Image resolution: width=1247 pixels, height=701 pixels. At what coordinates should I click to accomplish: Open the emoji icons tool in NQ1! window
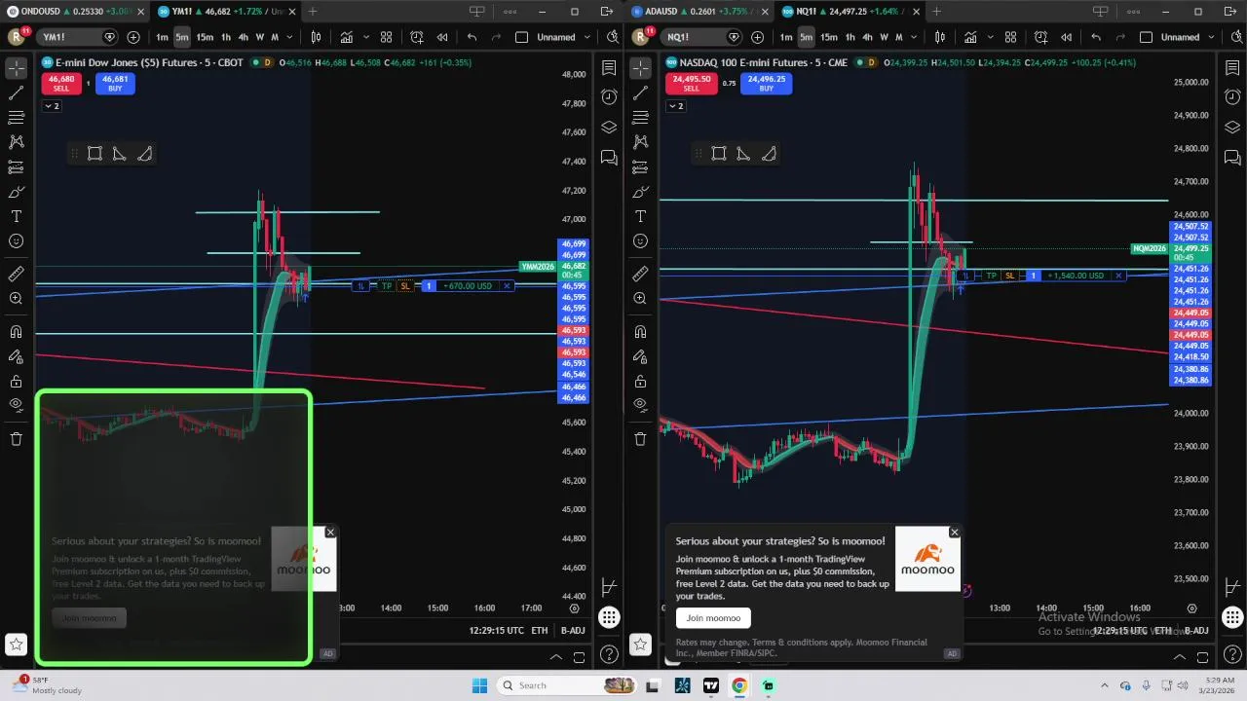pyautogui.click(x=640, y=241)
